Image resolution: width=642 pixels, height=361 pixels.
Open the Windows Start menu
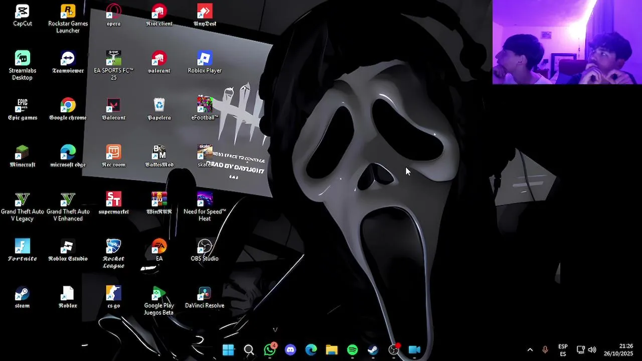coord(228,349)
